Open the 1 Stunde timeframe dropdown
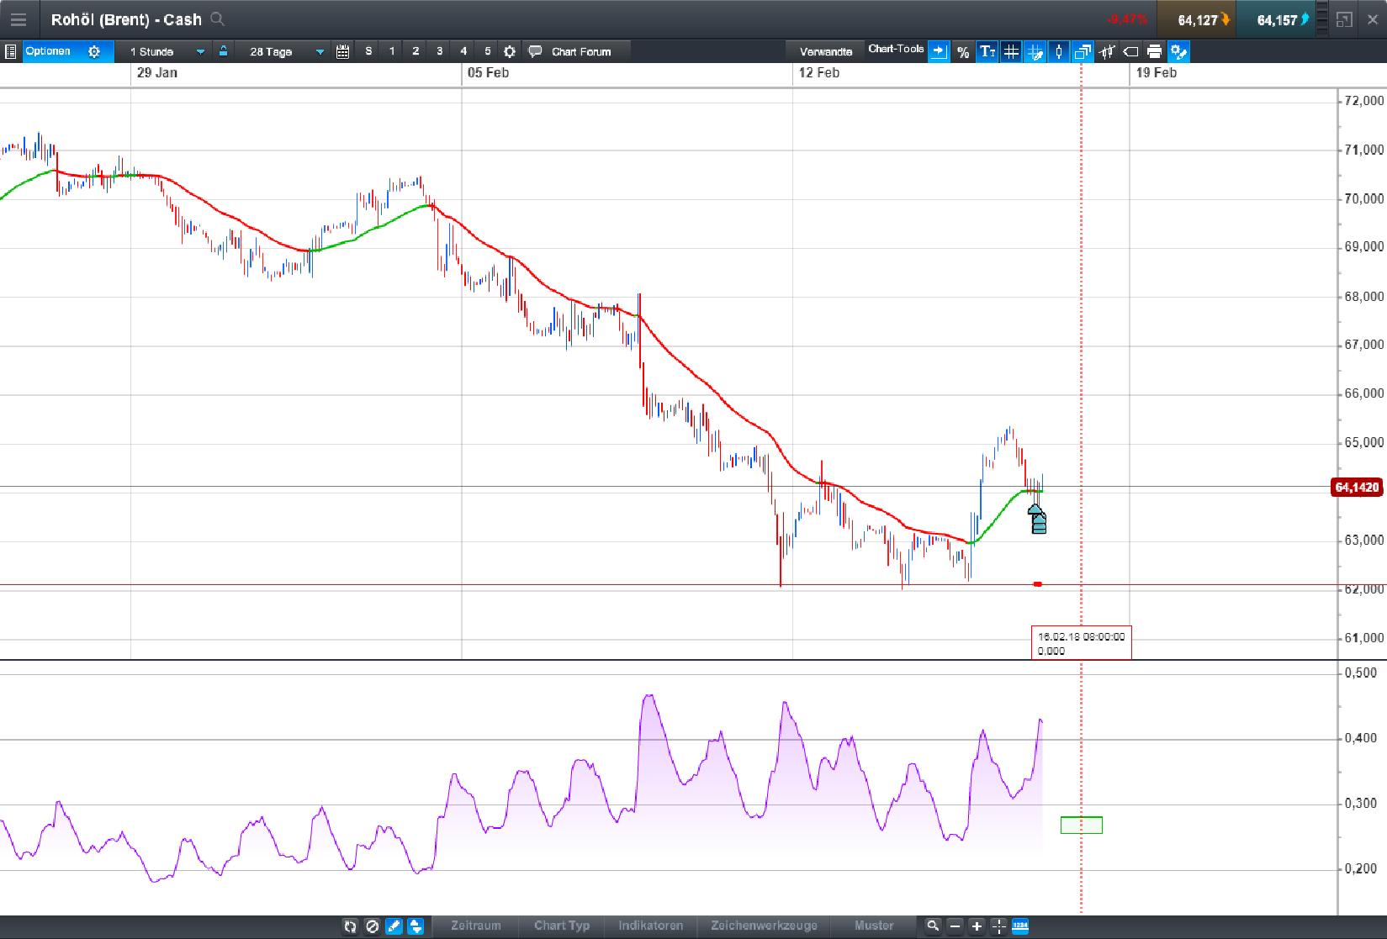This screenshot has width=1387, height=939. tap(164, 51)
